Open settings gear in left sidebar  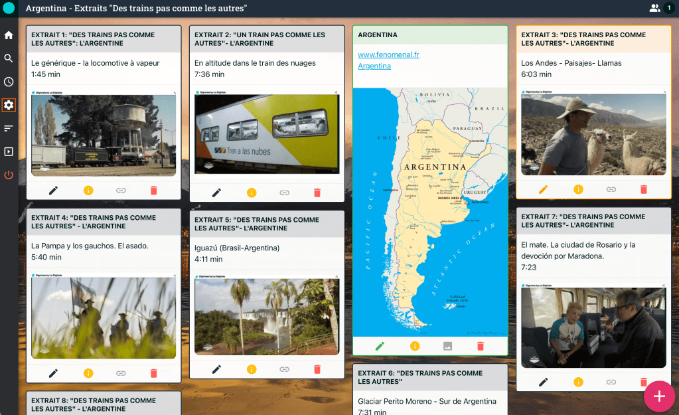9,105
